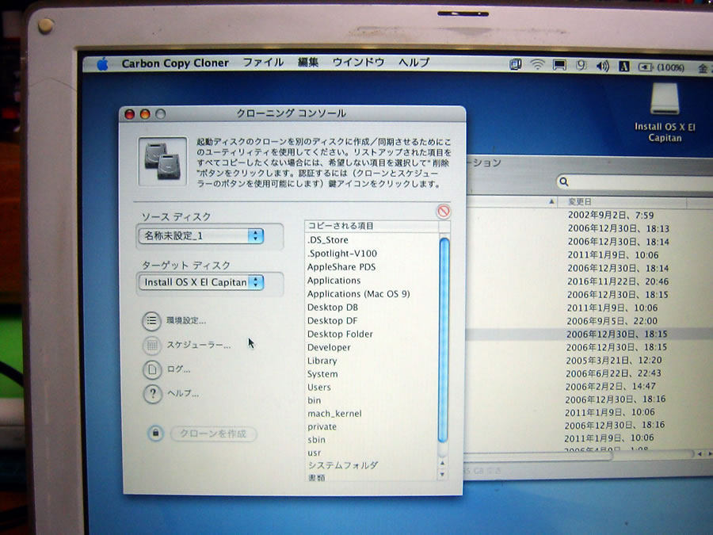Select Desktop DB in the items list
Image resolution: width=713 pixels, height=535 pixels.
pos(333,308)
